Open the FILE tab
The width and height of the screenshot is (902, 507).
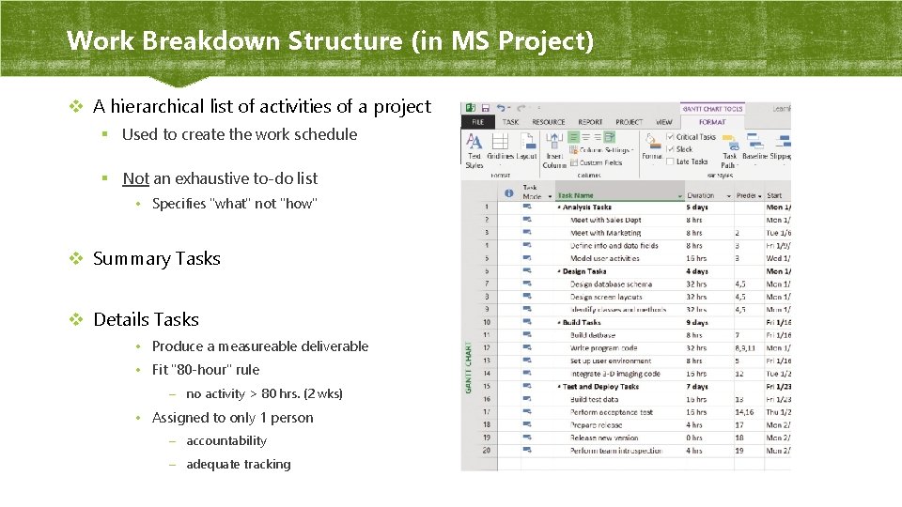(x=478, y=122)
